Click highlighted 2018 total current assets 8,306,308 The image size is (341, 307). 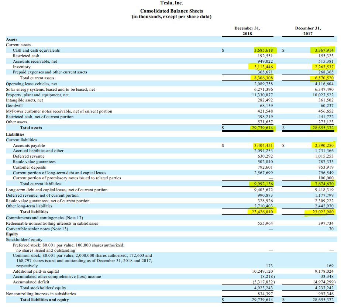pyautogui.click(x=263, y=78)
